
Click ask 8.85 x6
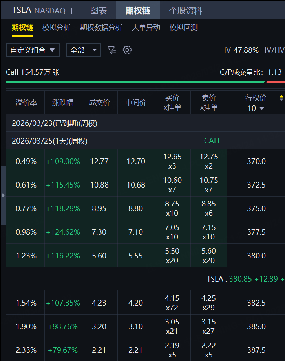(209, 208)
